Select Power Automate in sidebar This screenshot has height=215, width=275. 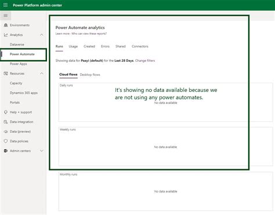tap(22, 54)
